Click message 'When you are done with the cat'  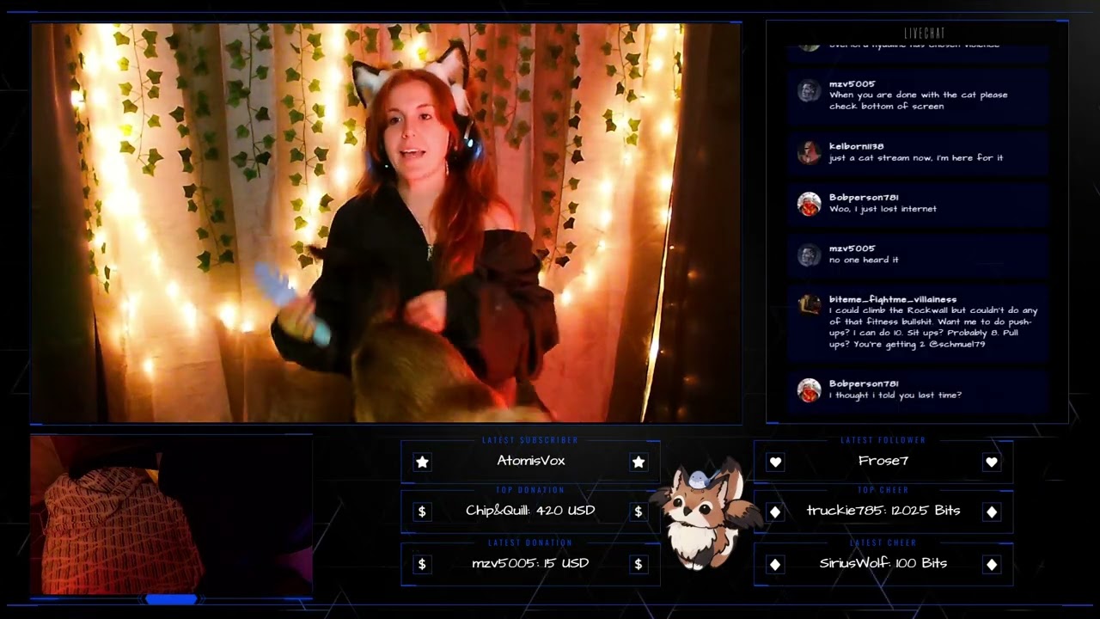[x=919, y=101]
